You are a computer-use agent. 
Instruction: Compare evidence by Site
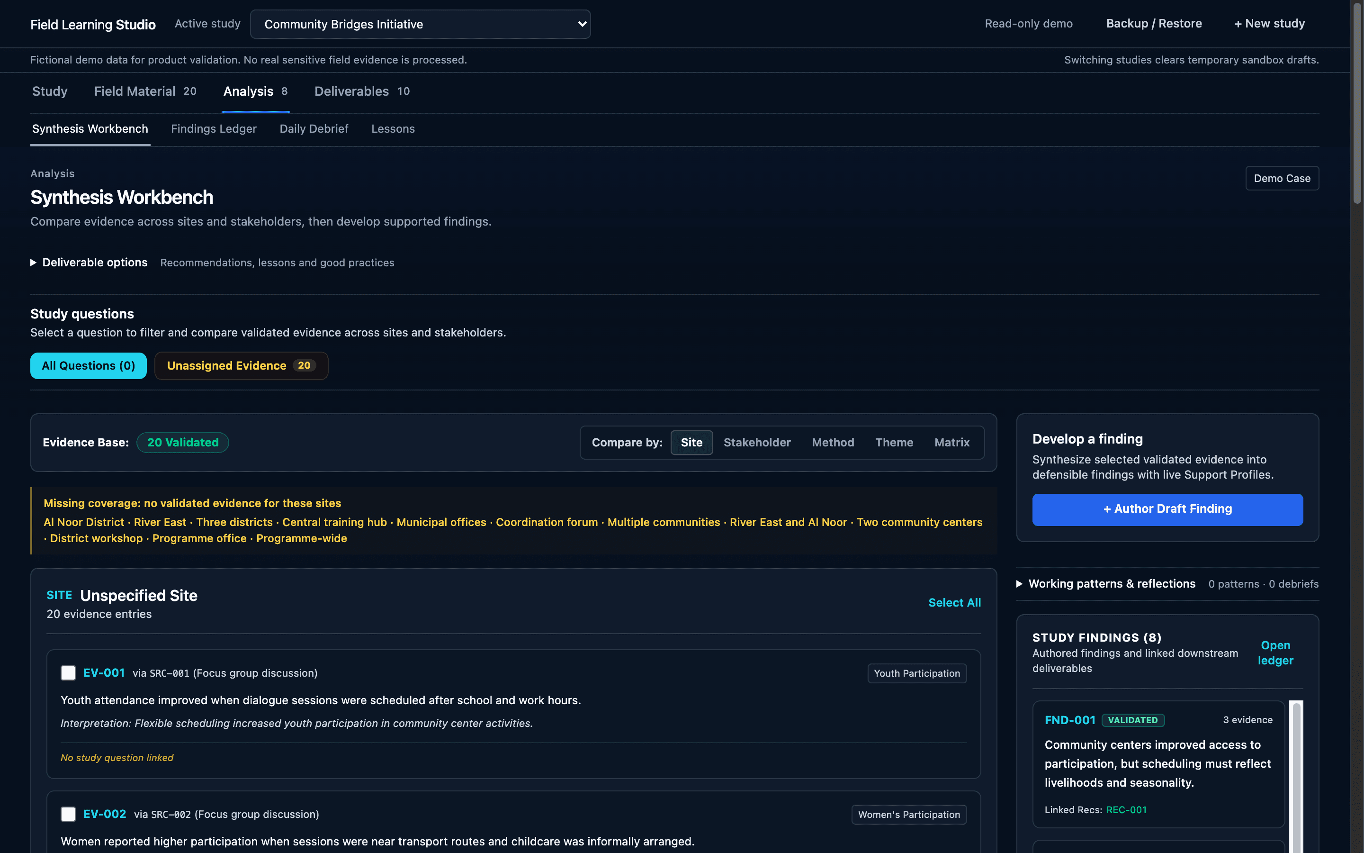pyautogui.click(x=691, y=442)
